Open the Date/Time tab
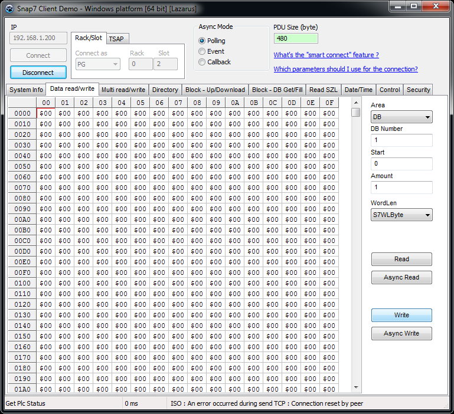This screenshot has width=454, height=414. [x=358, y=90]
